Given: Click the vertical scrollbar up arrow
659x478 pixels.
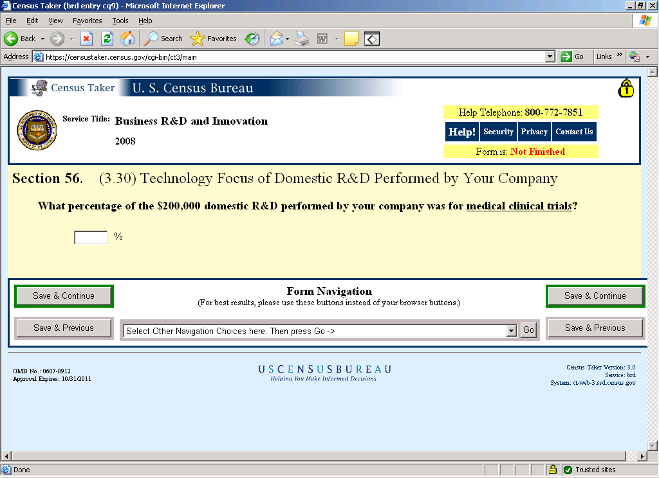Looking at the screenshot, I should [653, 72].
